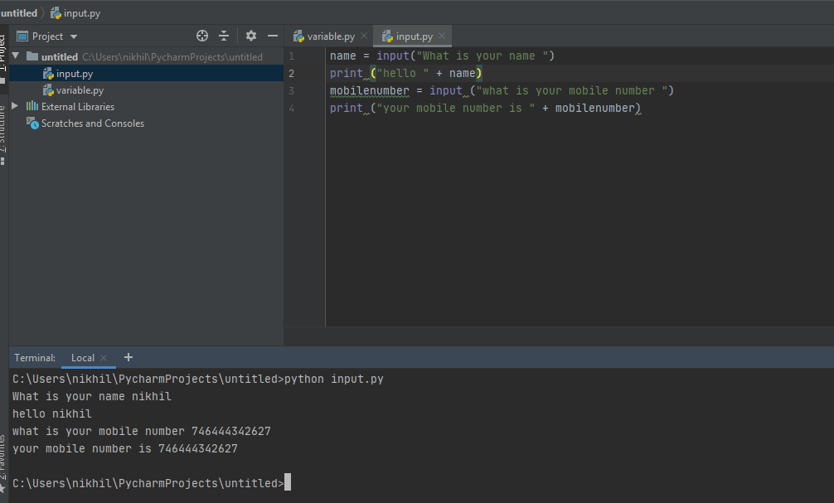Close the variable.py editor tab
Image resolution: width=834 pixels, height=503 pixels.
[364, 36]
